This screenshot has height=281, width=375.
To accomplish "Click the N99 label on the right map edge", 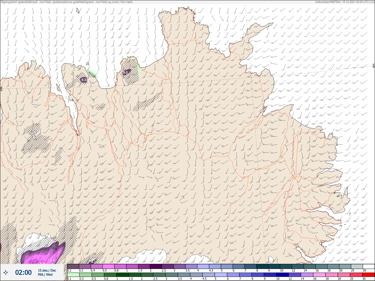I will pos(374,66).
